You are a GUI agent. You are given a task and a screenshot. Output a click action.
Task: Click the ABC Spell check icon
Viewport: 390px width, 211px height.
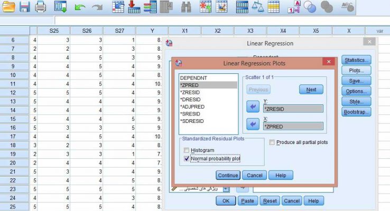click(348, 7)
